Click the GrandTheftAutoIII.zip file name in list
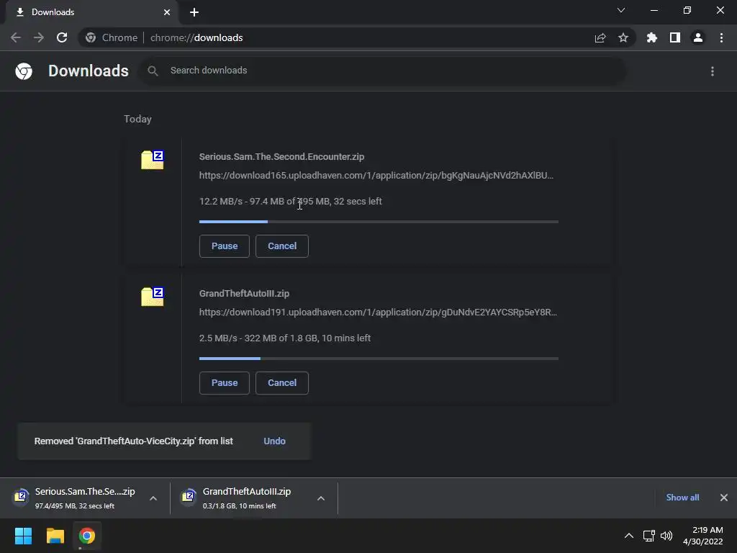 pyautogui.click(x=244, y=294)
